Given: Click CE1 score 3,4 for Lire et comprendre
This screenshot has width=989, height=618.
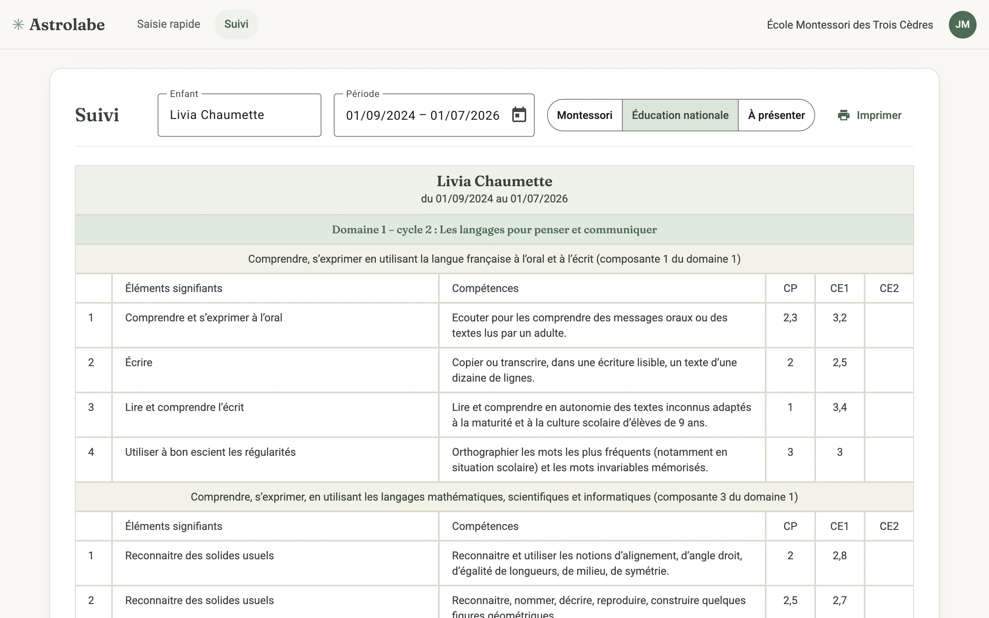Looking at the screenshot, I should [x=839, y=407].
